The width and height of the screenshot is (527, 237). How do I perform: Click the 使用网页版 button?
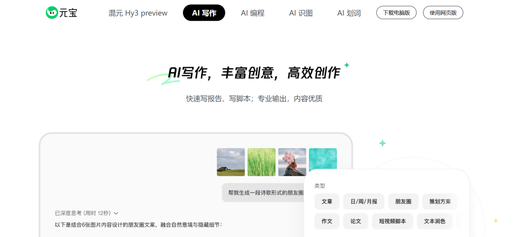(x=443, y=12)
